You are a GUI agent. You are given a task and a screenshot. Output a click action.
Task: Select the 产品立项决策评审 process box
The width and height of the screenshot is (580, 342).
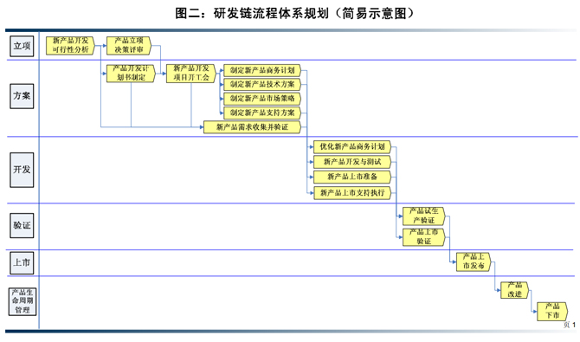(x=129, y=46)
